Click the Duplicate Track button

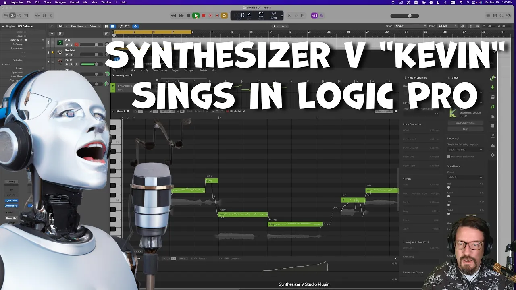[60, 34]
